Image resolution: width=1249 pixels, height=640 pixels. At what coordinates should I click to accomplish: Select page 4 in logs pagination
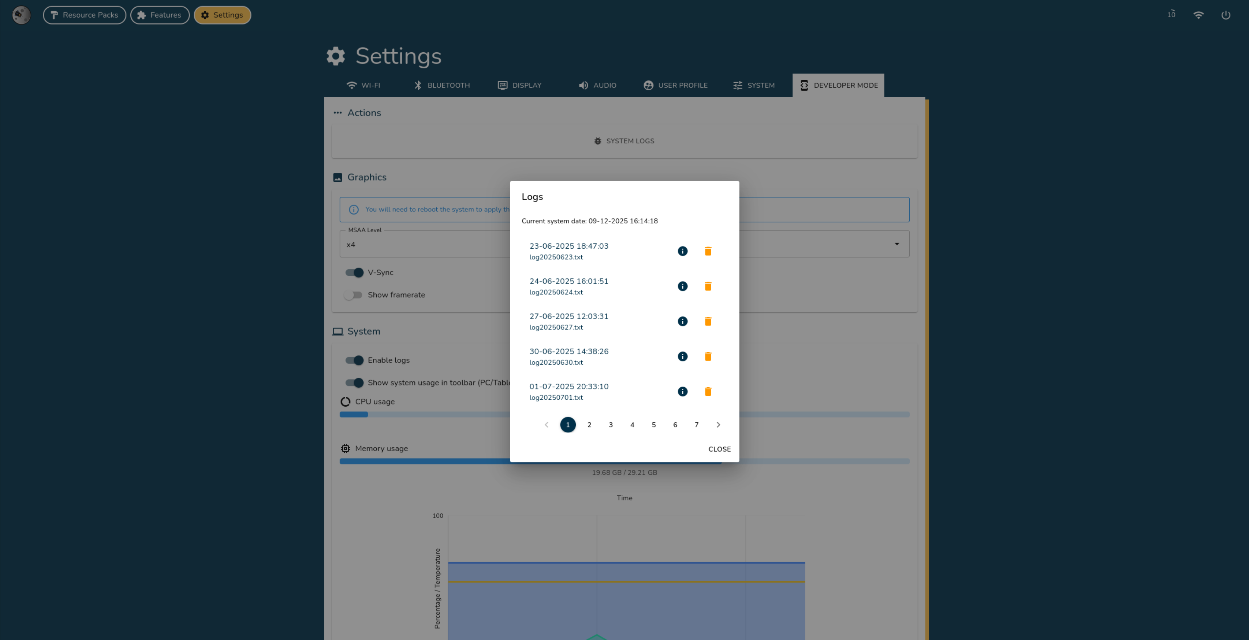click(632, 424)
